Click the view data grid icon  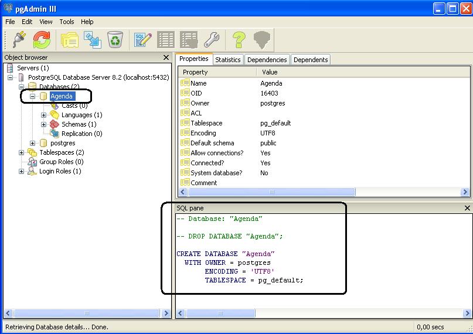pos(166,39)
